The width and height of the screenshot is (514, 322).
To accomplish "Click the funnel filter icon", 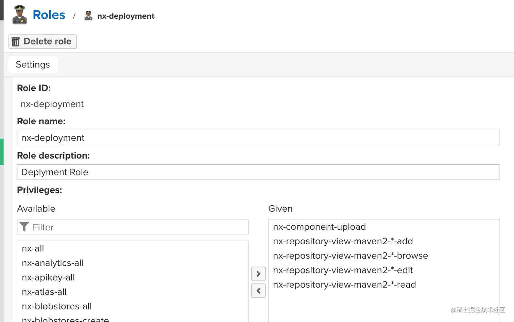I will point(24,227).
